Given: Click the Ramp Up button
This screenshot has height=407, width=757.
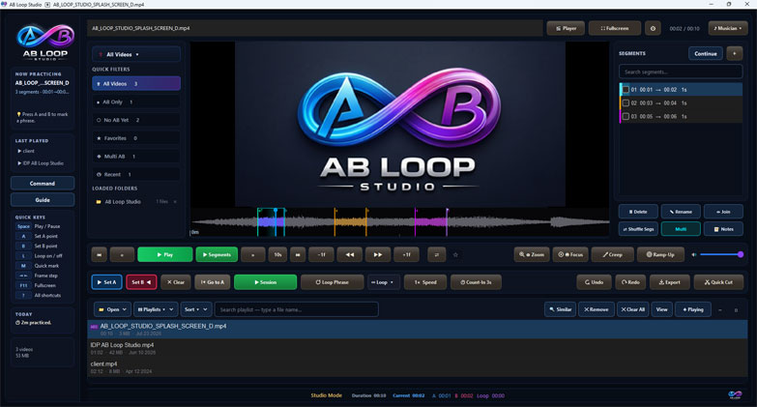Looking at the screenshot, I should pos(660,254).
